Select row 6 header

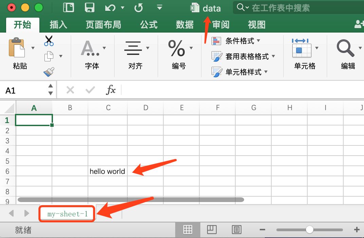click(7, 171)
